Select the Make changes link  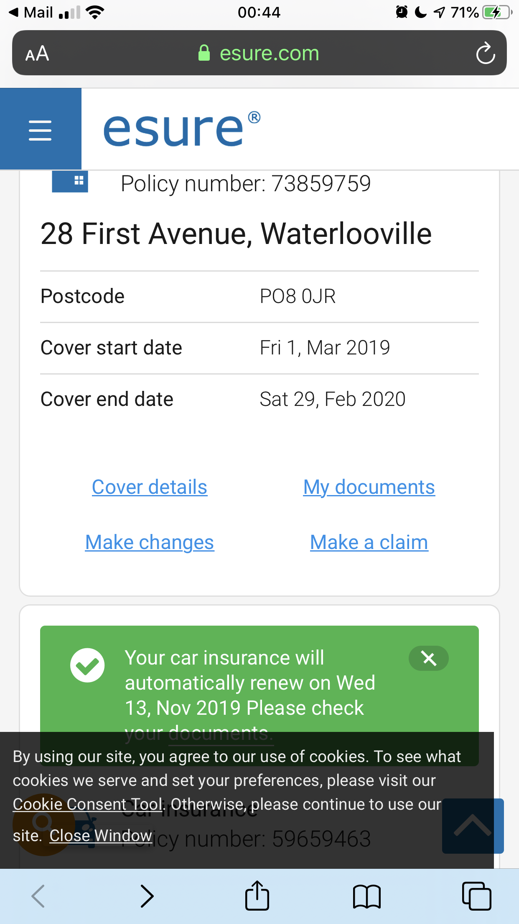[150, 542]
